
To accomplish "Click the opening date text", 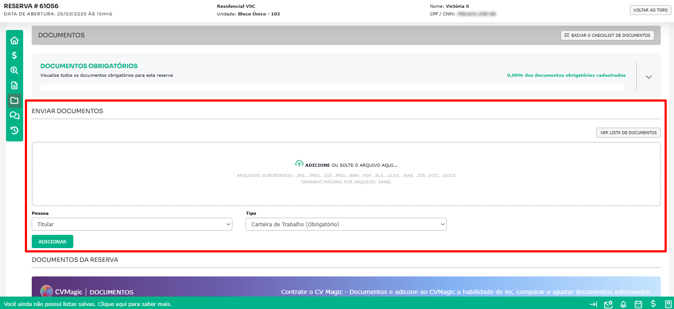I will tap(58, 14).
